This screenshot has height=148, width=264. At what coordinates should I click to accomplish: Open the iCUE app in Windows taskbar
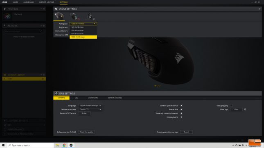(71, 145)
